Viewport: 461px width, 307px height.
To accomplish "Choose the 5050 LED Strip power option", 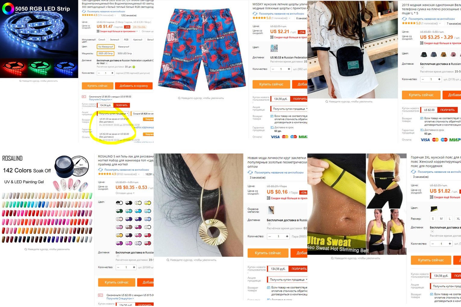I will coord(124,53).
